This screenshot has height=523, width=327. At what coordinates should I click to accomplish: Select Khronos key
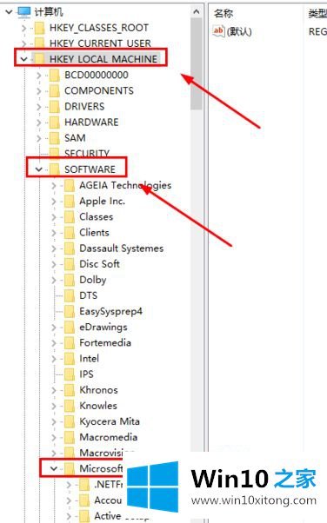coord(98,390)
